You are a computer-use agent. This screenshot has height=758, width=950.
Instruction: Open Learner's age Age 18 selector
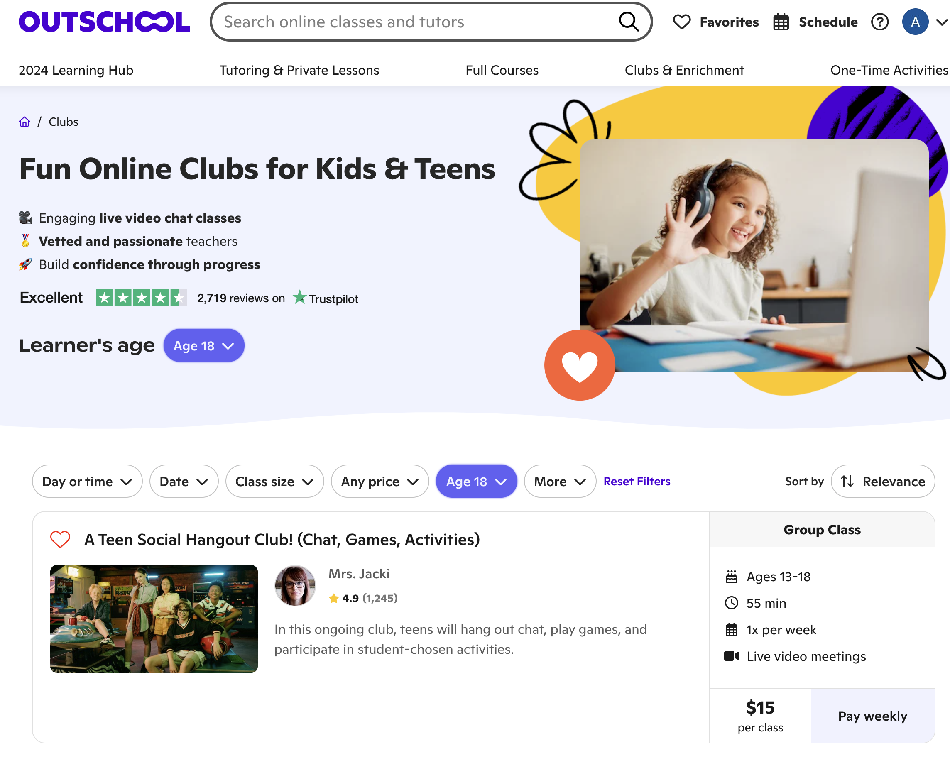203,346
